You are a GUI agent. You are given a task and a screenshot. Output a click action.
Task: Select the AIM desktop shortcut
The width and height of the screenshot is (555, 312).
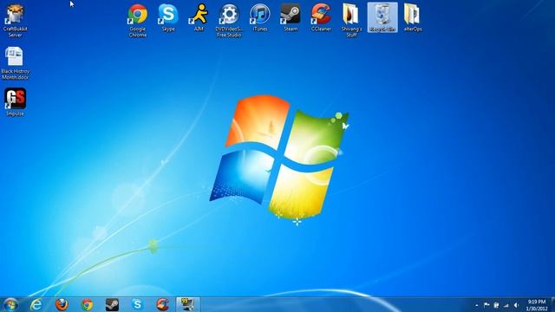click(199, 18)
